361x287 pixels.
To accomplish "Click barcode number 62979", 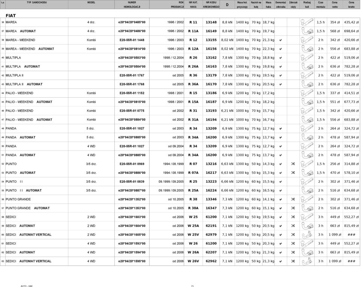I will pyautogui.click(x=211, y=235).
